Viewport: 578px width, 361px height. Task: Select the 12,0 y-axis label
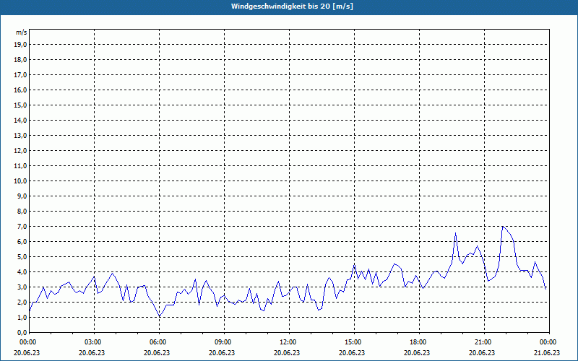(21, 151)
